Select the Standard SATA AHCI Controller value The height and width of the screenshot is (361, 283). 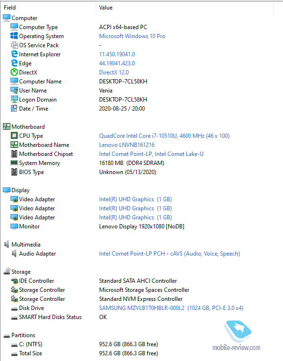pos(138,281)
